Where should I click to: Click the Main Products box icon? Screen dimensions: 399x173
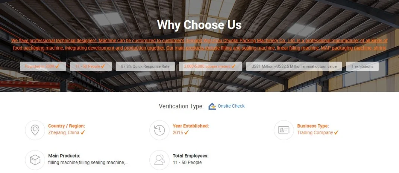[35, 160]
